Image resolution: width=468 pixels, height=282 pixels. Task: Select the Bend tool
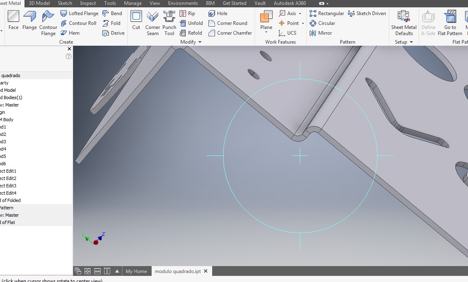(113, 13)
